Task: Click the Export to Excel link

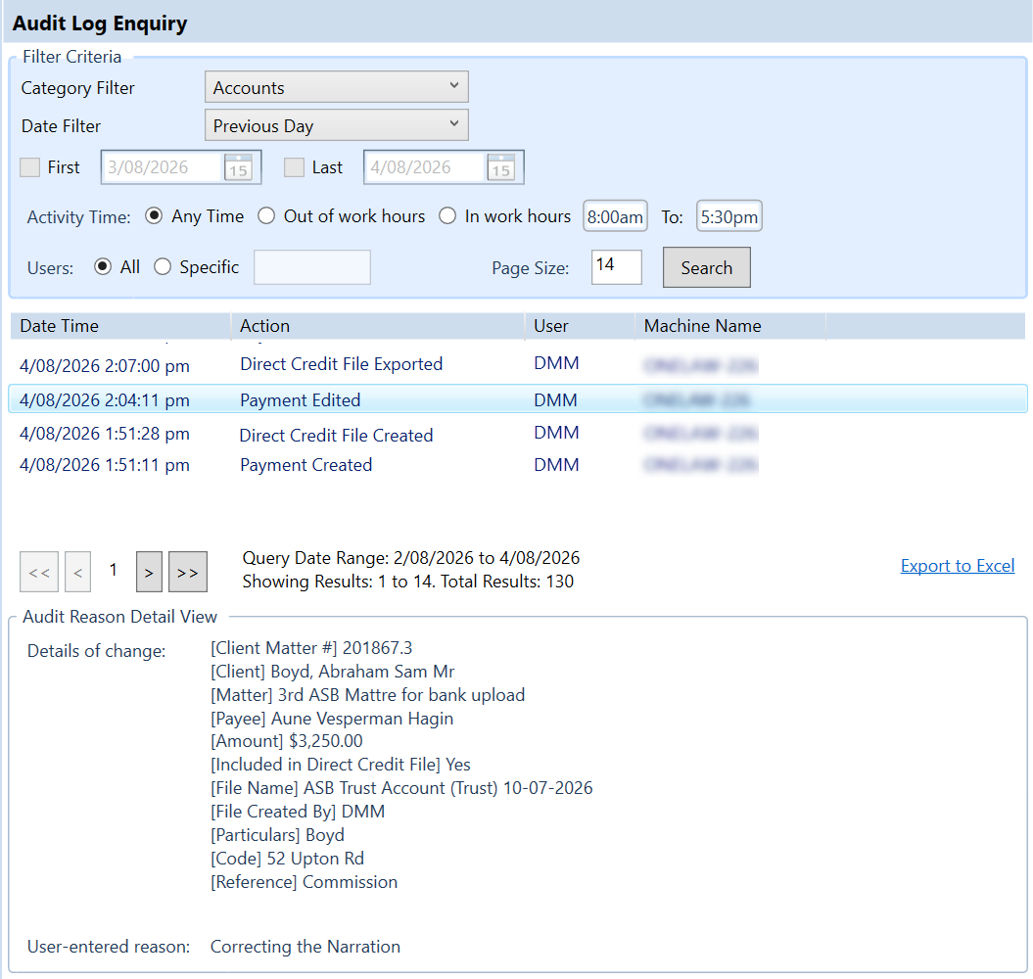Action: click(958, 566)
